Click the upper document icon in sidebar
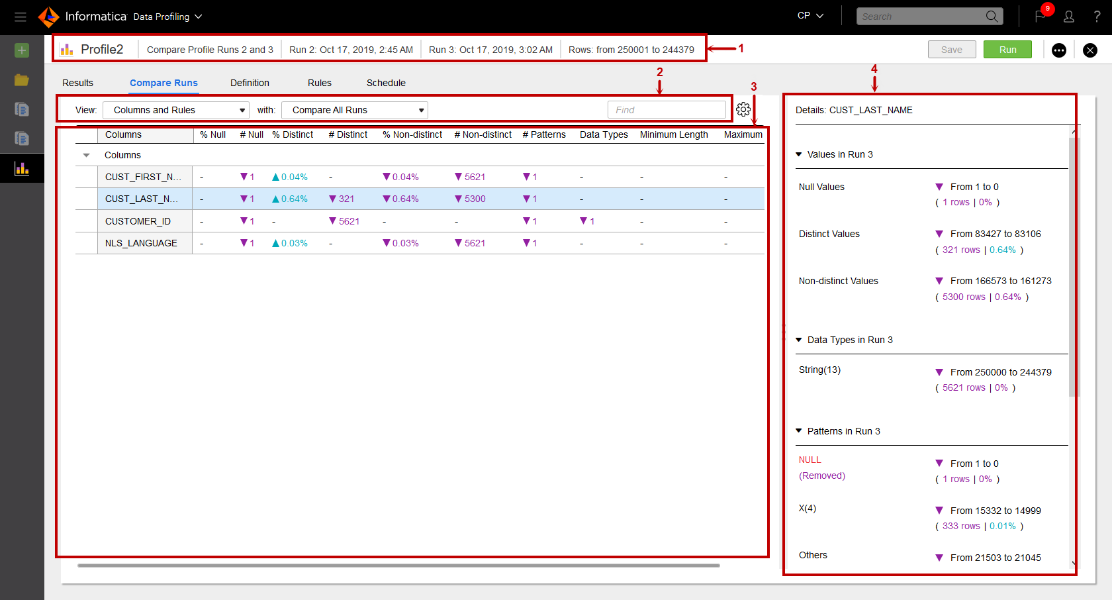Viewport: 1112px width, 600px height. 22,109
